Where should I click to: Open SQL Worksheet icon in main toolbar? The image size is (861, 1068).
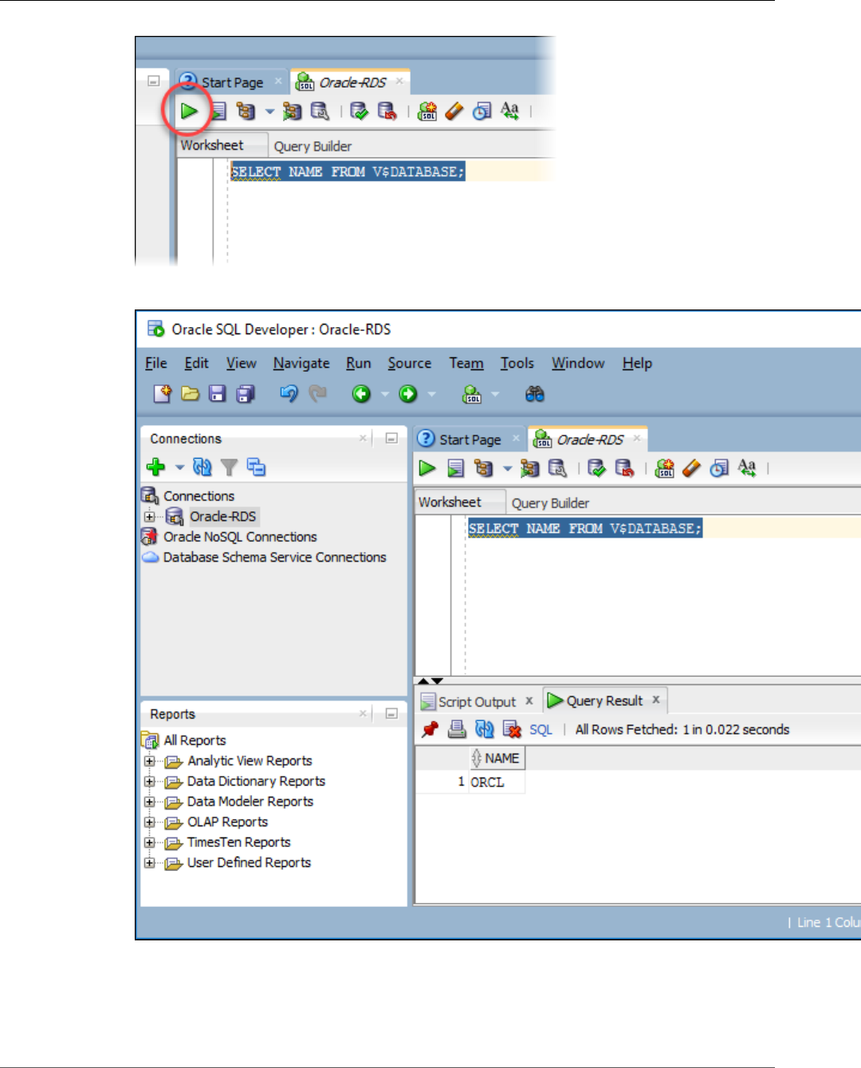(x=472, y=393)
